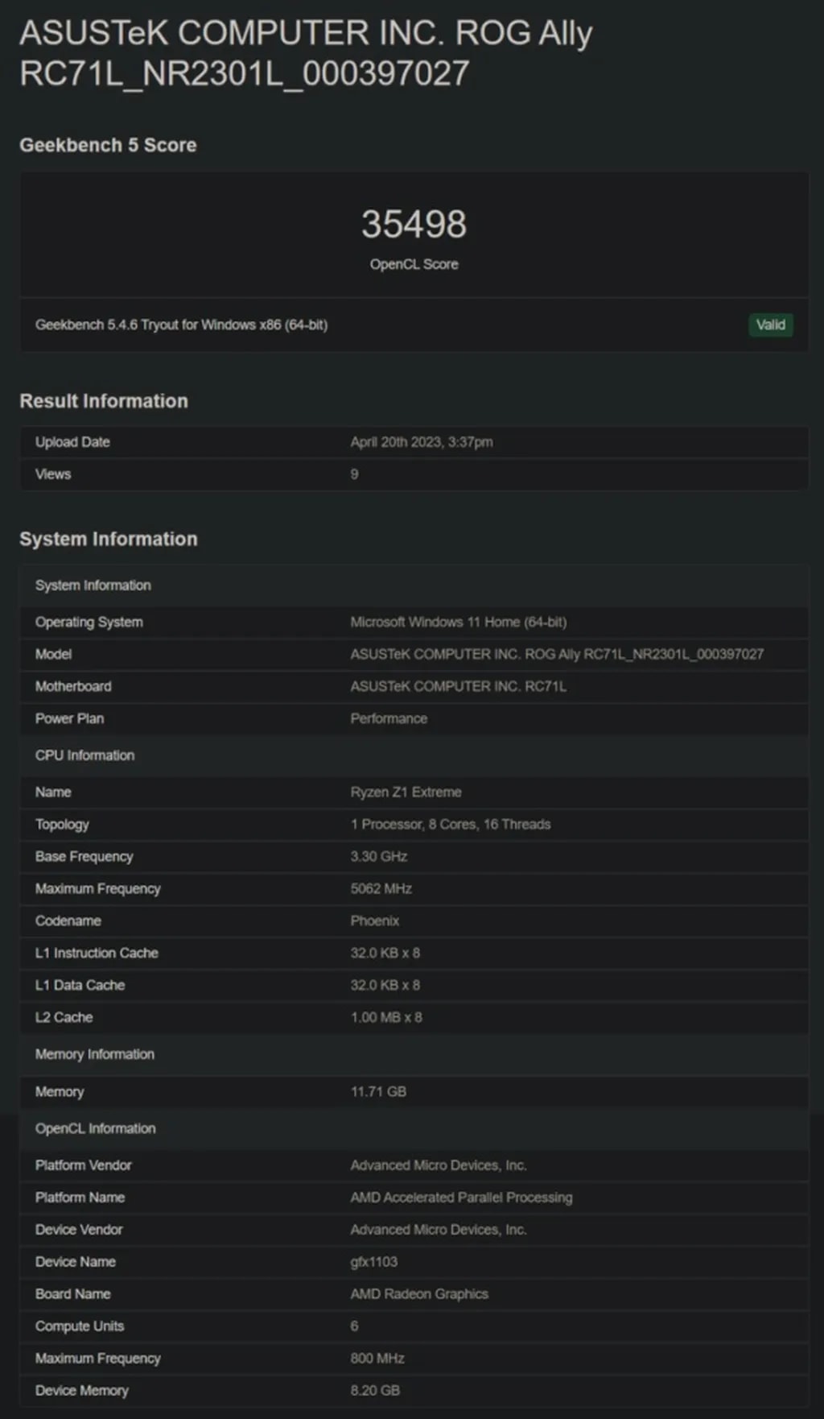
Task: Click the bold System Information section heading
Action: point(109,539)
